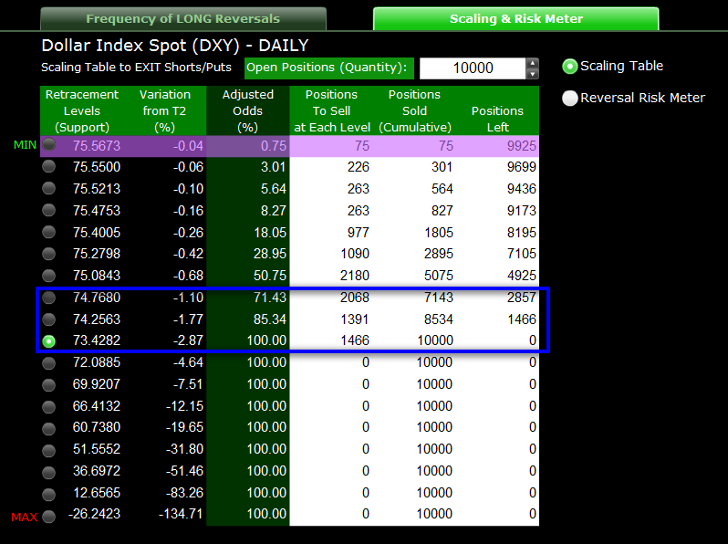
Task: Decrease Open Positions quantity with down arrow
Action: click(533, 74)
